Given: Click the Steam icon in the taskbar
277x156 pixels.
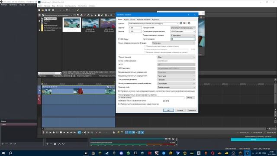Looking at the screenshot, I should tap(107, 153).
